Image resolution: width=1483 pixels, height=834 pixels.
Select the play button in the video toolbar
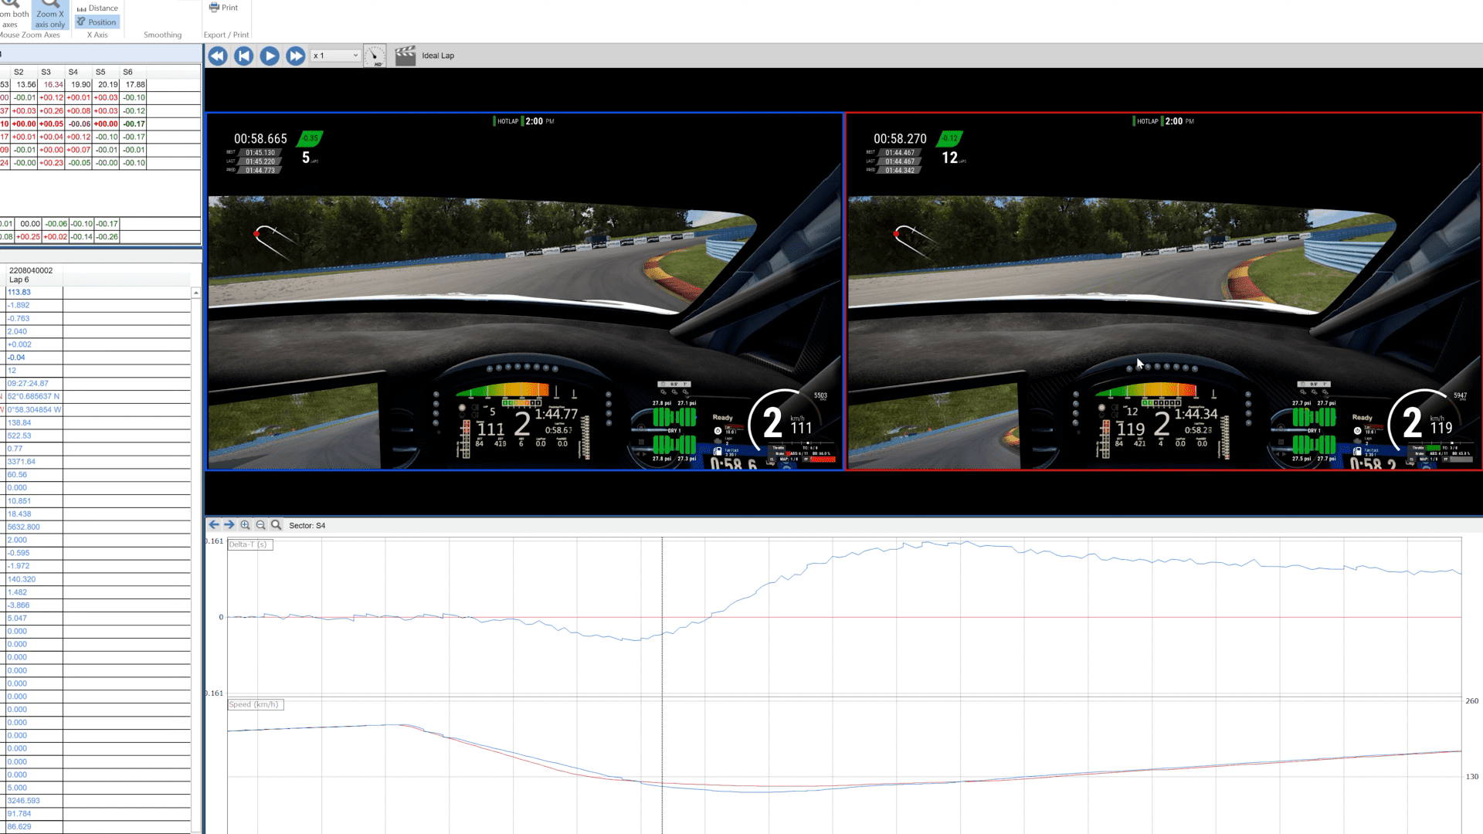point(269,55)
